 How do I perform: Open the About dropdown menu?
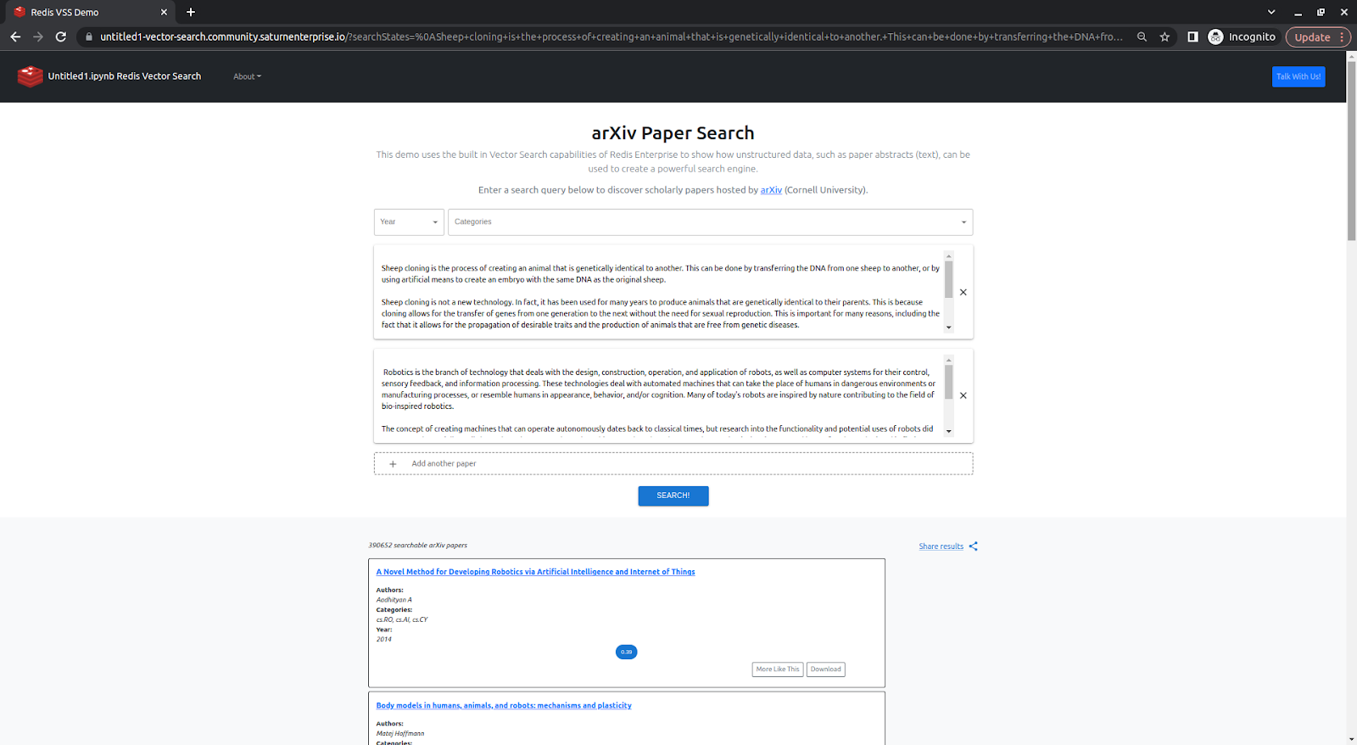[x=247, y=76]
